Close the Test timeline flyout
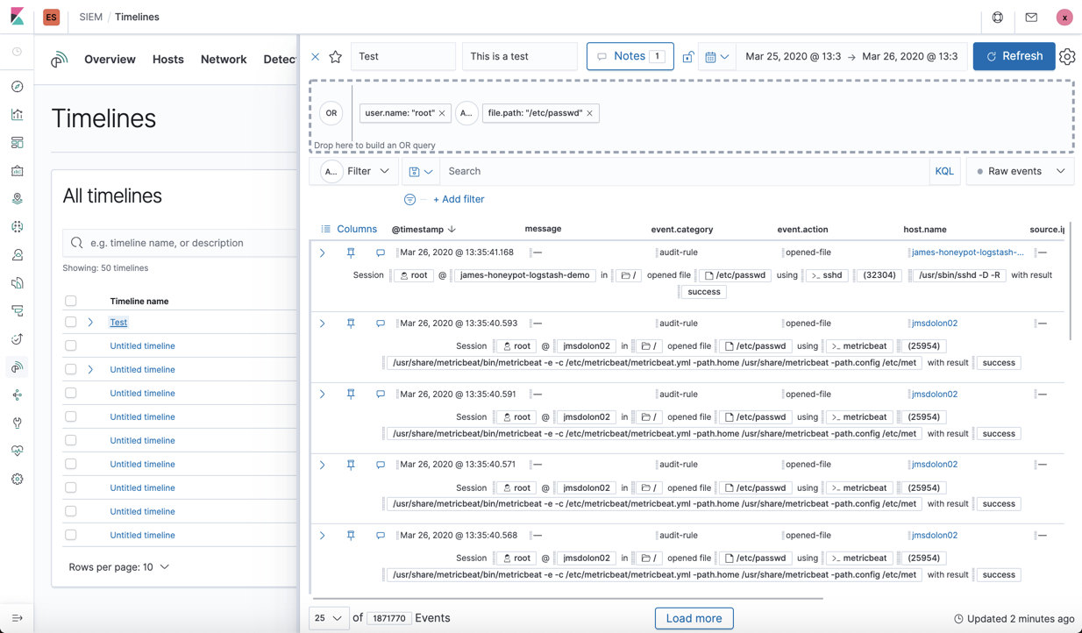 (316, 57)
